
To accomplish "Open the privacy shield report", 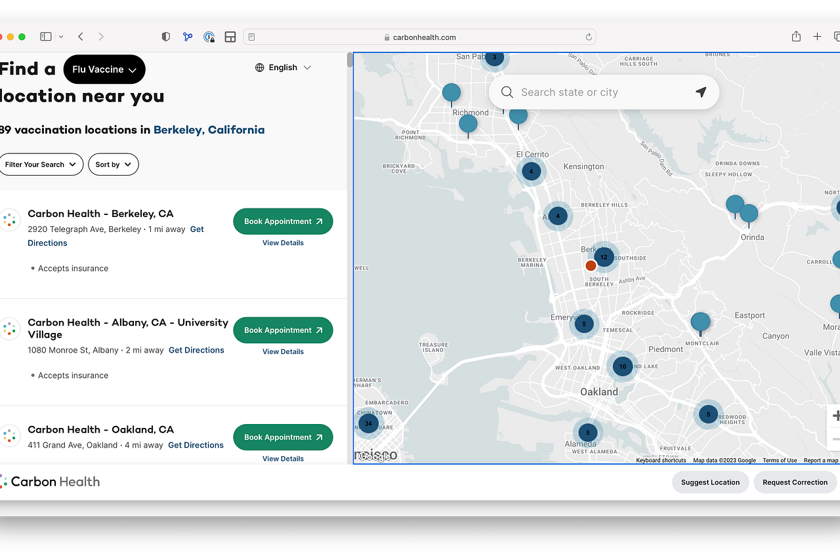I will (166, 37).
